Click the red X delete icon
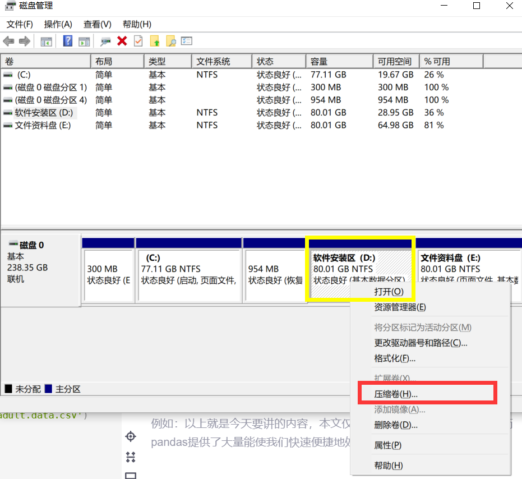Screen dimensions: 522x479 coord(122,42)
